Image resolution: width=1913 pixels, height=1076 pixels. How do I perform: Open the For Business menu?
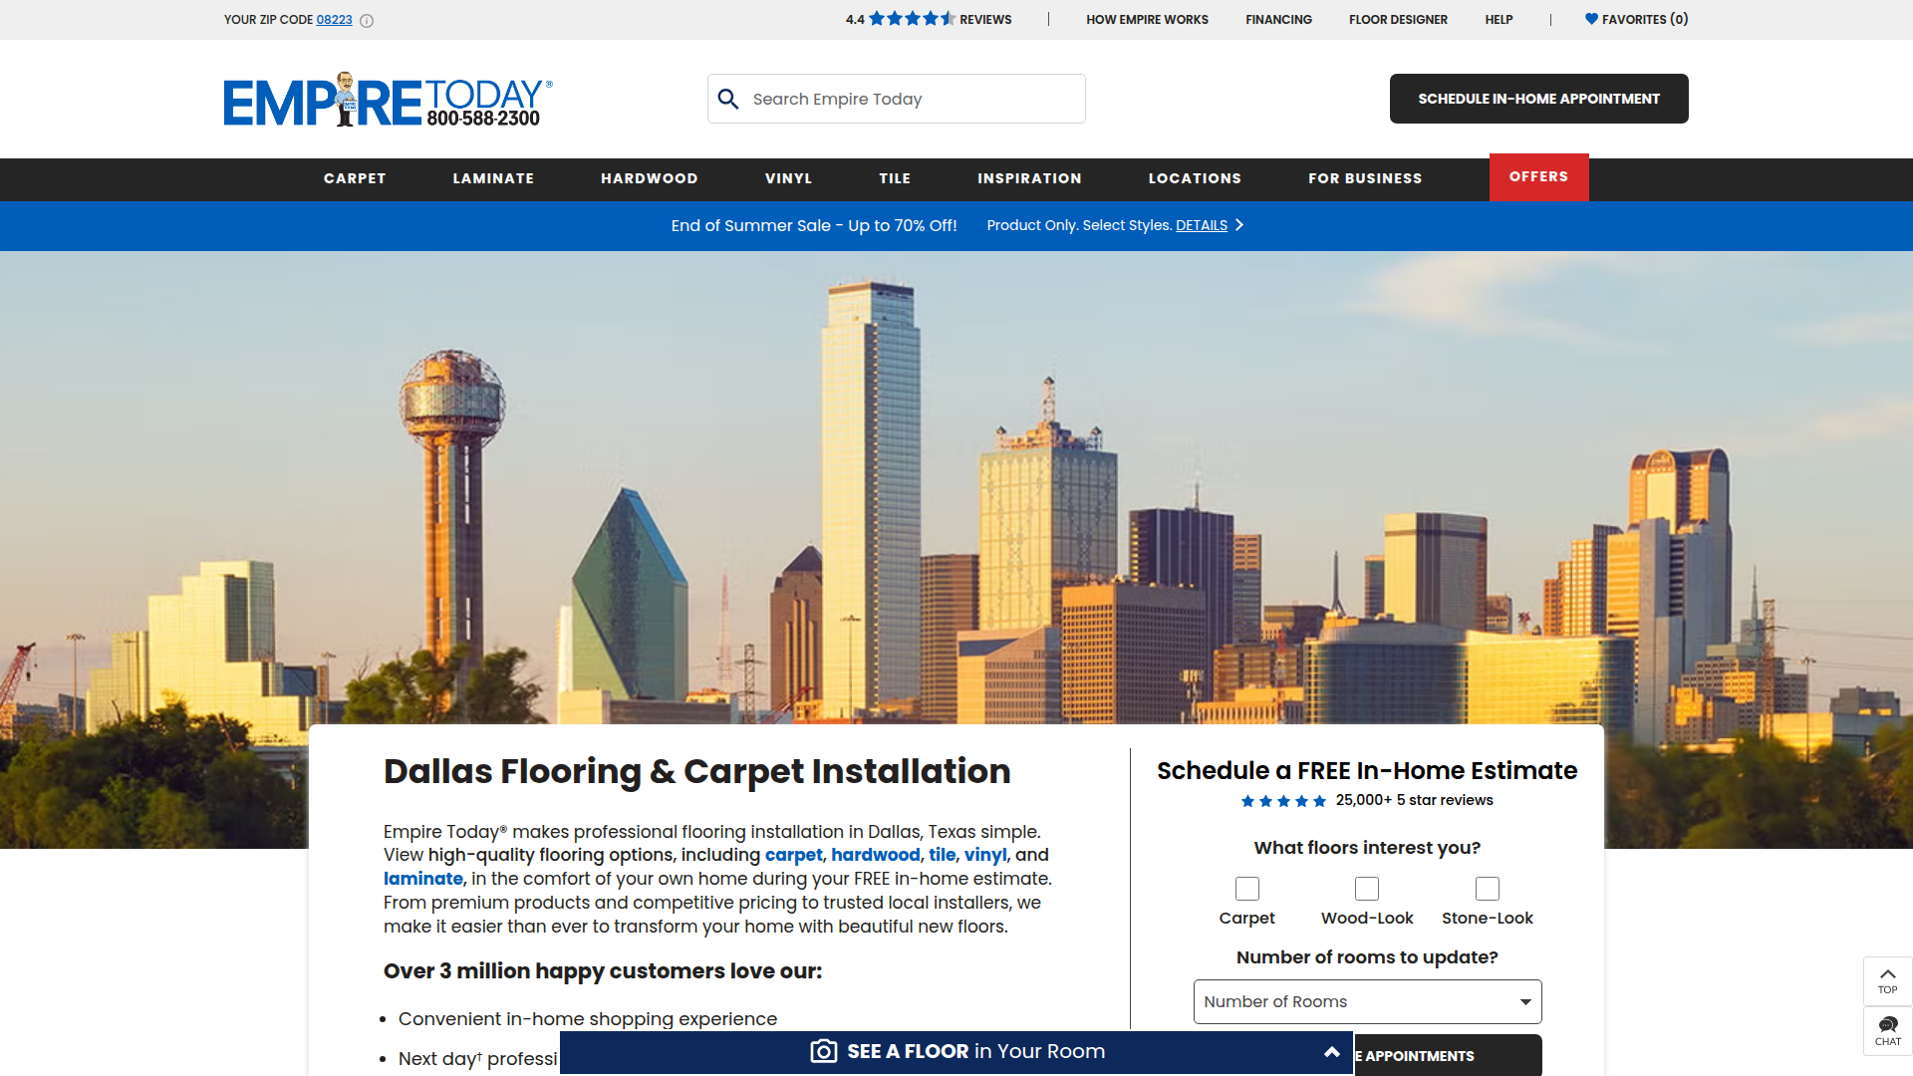tap(1365, 178)
